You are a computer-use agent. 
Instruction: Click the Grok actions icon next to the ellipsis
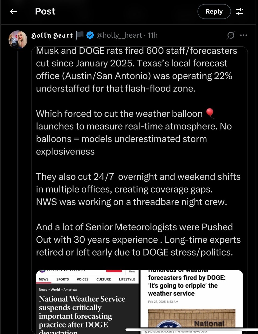(x=231, y=35)
